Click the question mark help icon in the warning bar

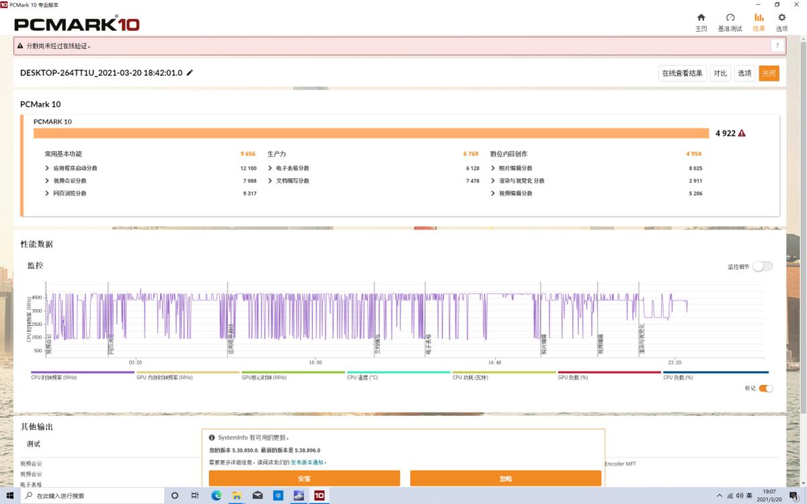click(x=777, y=46)
